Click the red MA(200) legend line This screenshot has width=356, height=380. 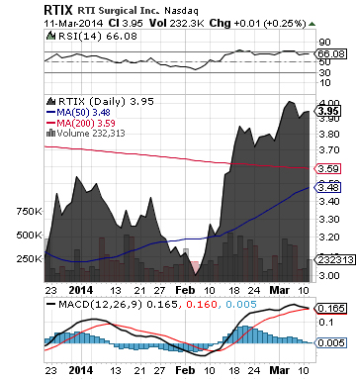tap(50, 123)
